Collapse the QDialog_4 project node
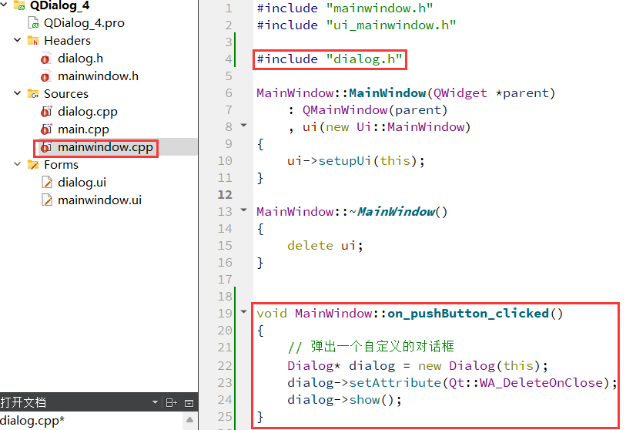 [4, 5]
